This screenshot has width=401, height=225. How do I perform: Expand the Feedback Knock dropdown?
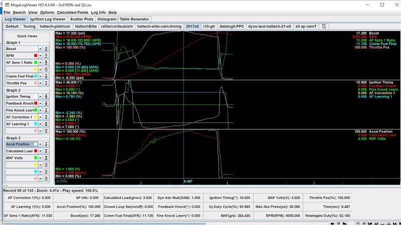tap(40, 103)
